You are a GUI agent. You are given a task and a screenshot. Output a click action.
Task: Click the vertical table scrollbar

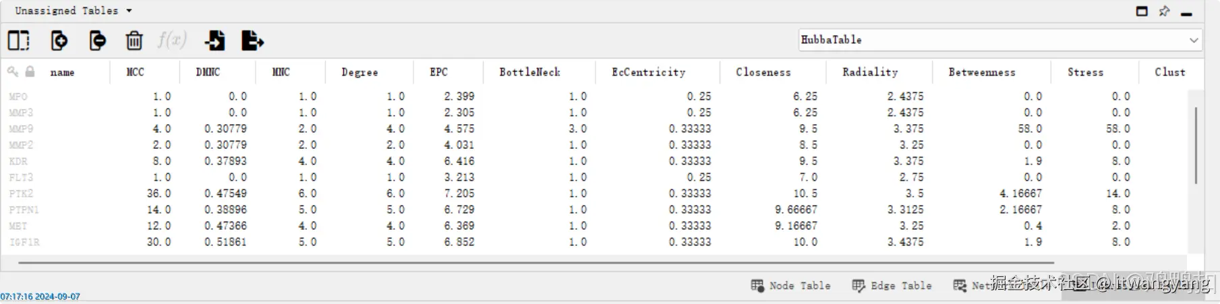pyautogui.click(x=1196, y=145)
